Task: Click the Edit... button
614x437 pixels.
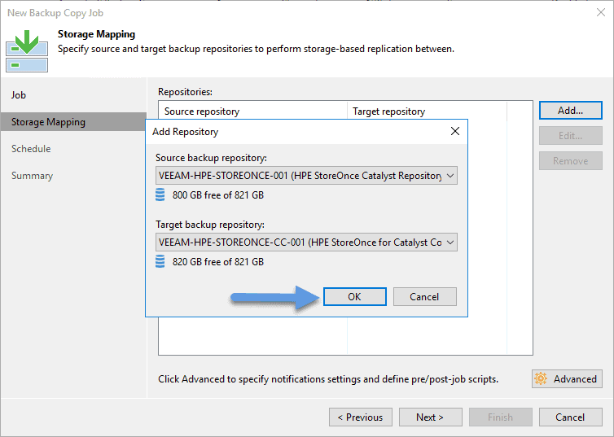Action: [571, 136]
